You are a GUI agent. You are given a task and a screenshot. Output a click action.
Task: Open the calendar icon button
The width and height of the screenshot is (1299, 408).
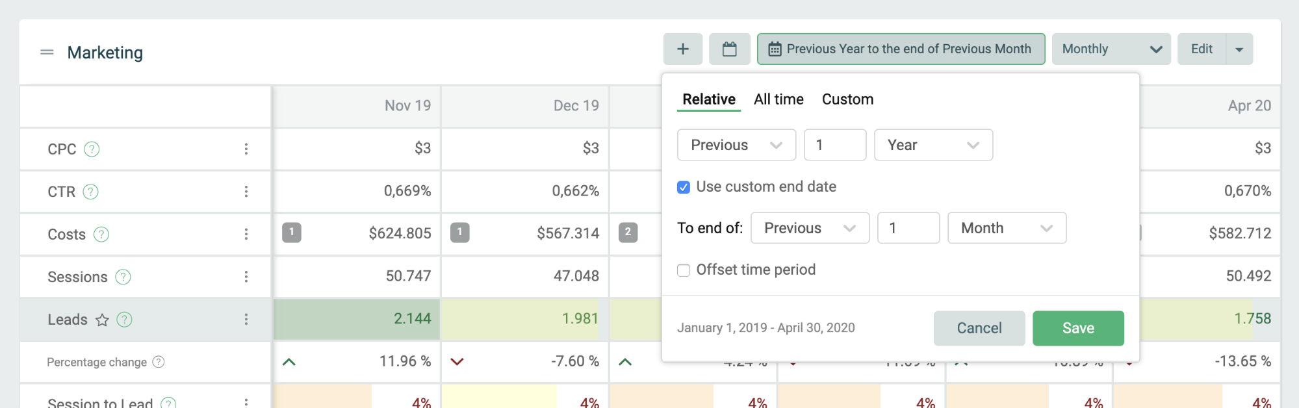point(730,49)
